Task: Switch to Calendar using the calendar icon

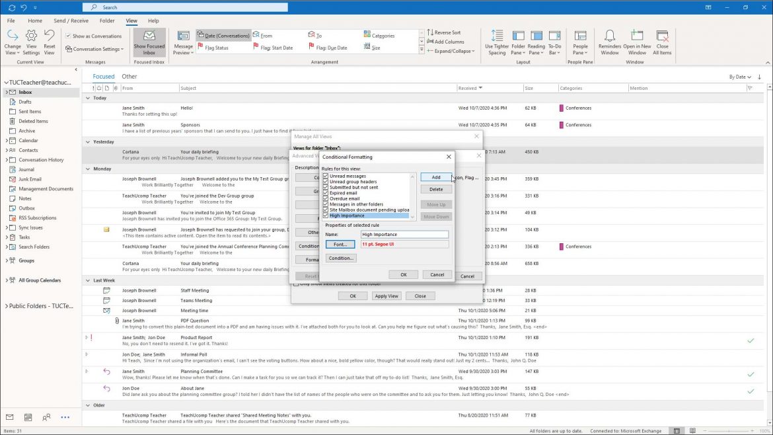Action: coord(27,417)
